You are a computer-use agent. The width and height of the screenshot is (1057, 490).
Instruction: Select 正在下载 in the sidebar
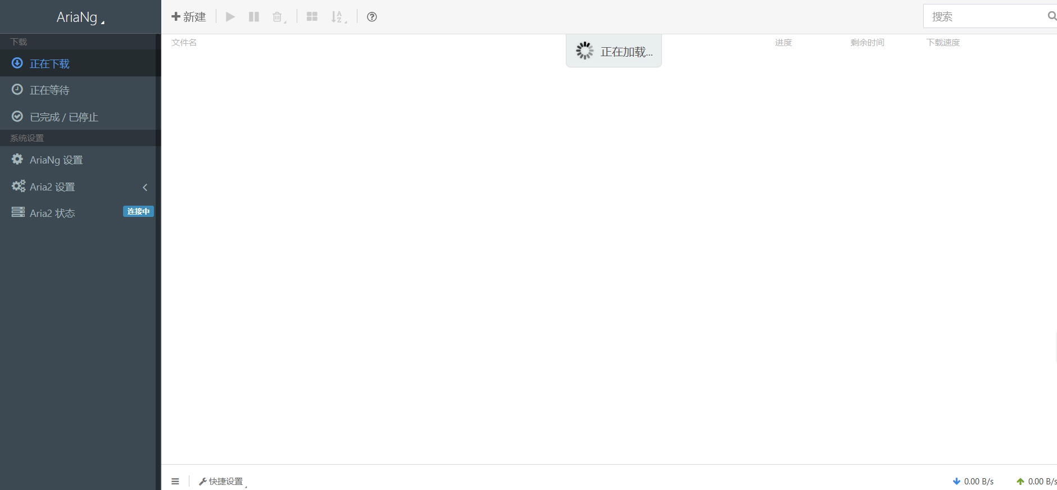coord(49,63)
